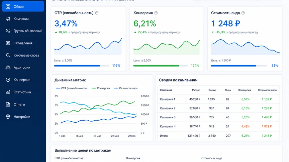
Task: Click the Настройки gear icon
Action: (8, 117)
